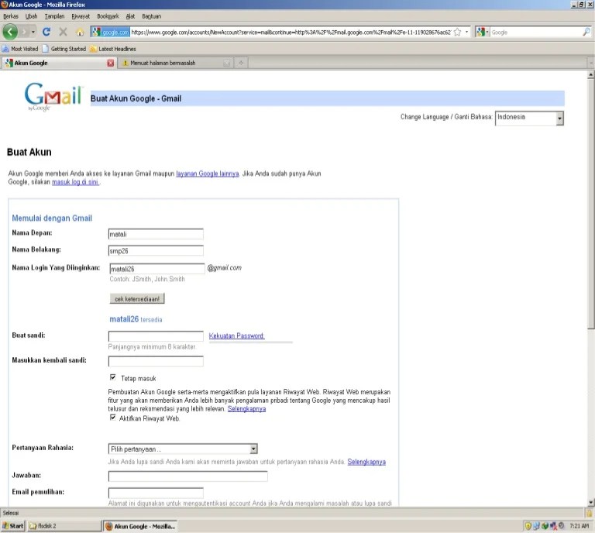Open the Bantuan menu
This screenshot has width=595, height=533.
pyautogui.click(x=151, y=16)
